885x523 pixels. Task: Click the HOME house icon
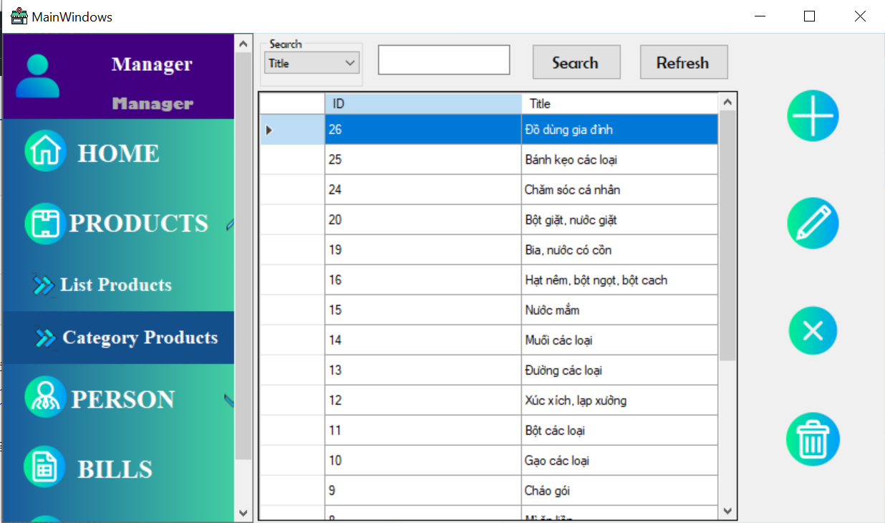point(46,151)
